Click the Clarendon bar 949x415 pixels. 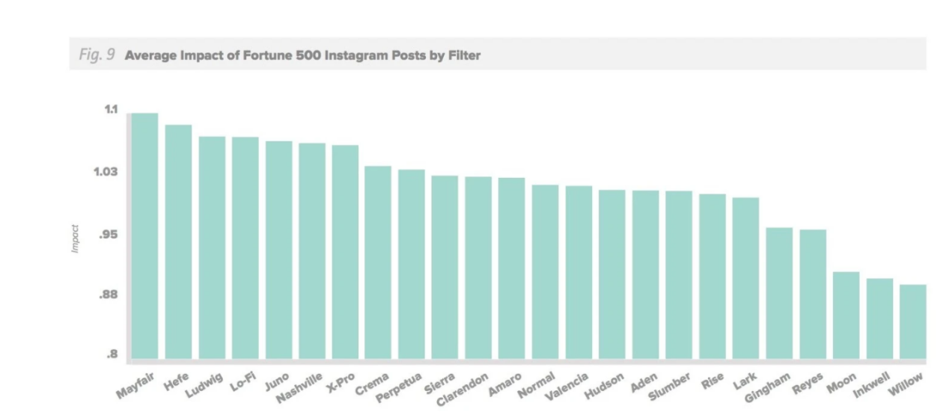(478, 268)
